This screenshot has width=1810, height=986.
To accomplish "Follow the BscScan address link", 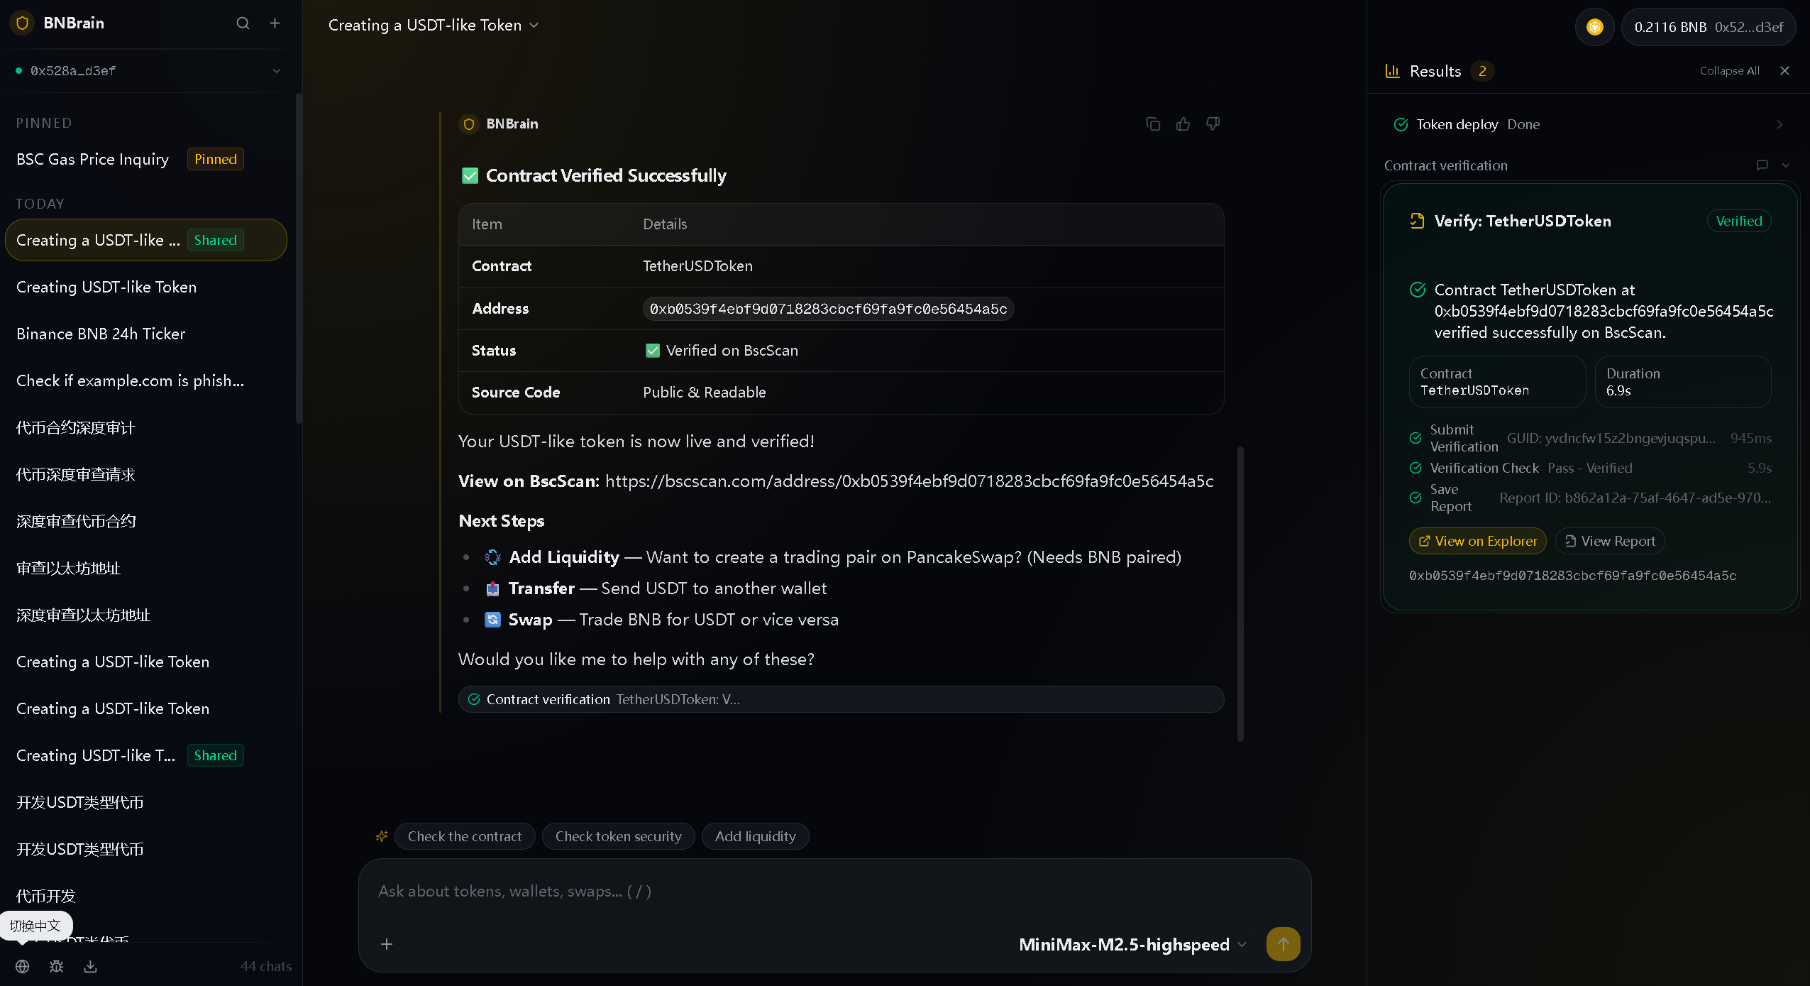I will [x=909, y=481].
